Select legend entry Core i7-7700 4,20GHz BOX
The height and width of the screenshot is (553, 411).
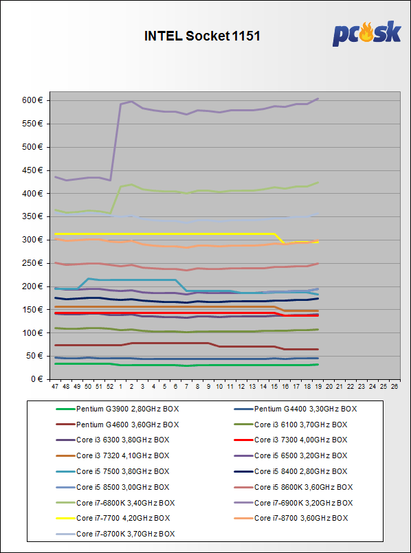pyautogui.click(x=113, y=518)
